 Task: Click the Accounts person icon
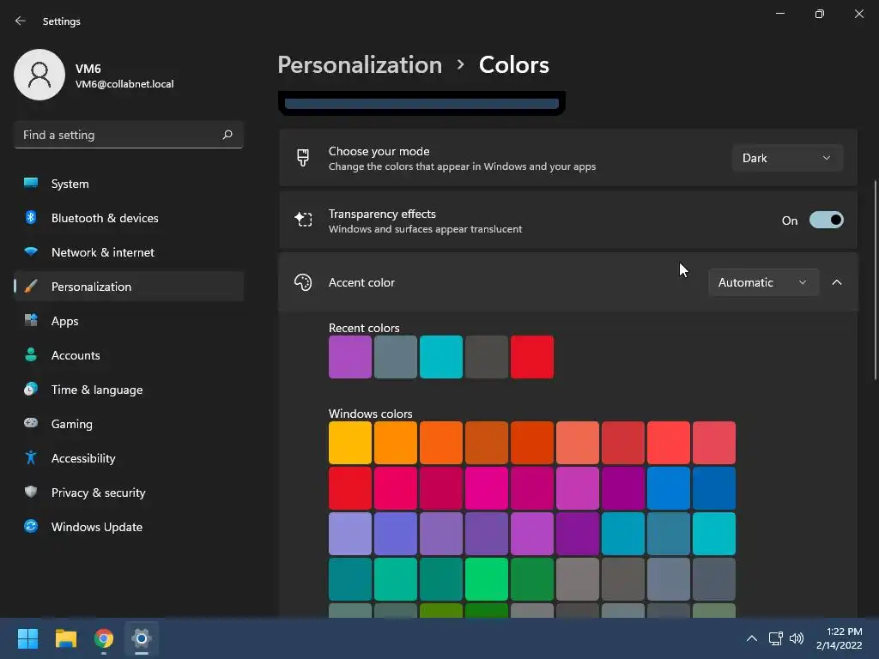pos(31,354)
